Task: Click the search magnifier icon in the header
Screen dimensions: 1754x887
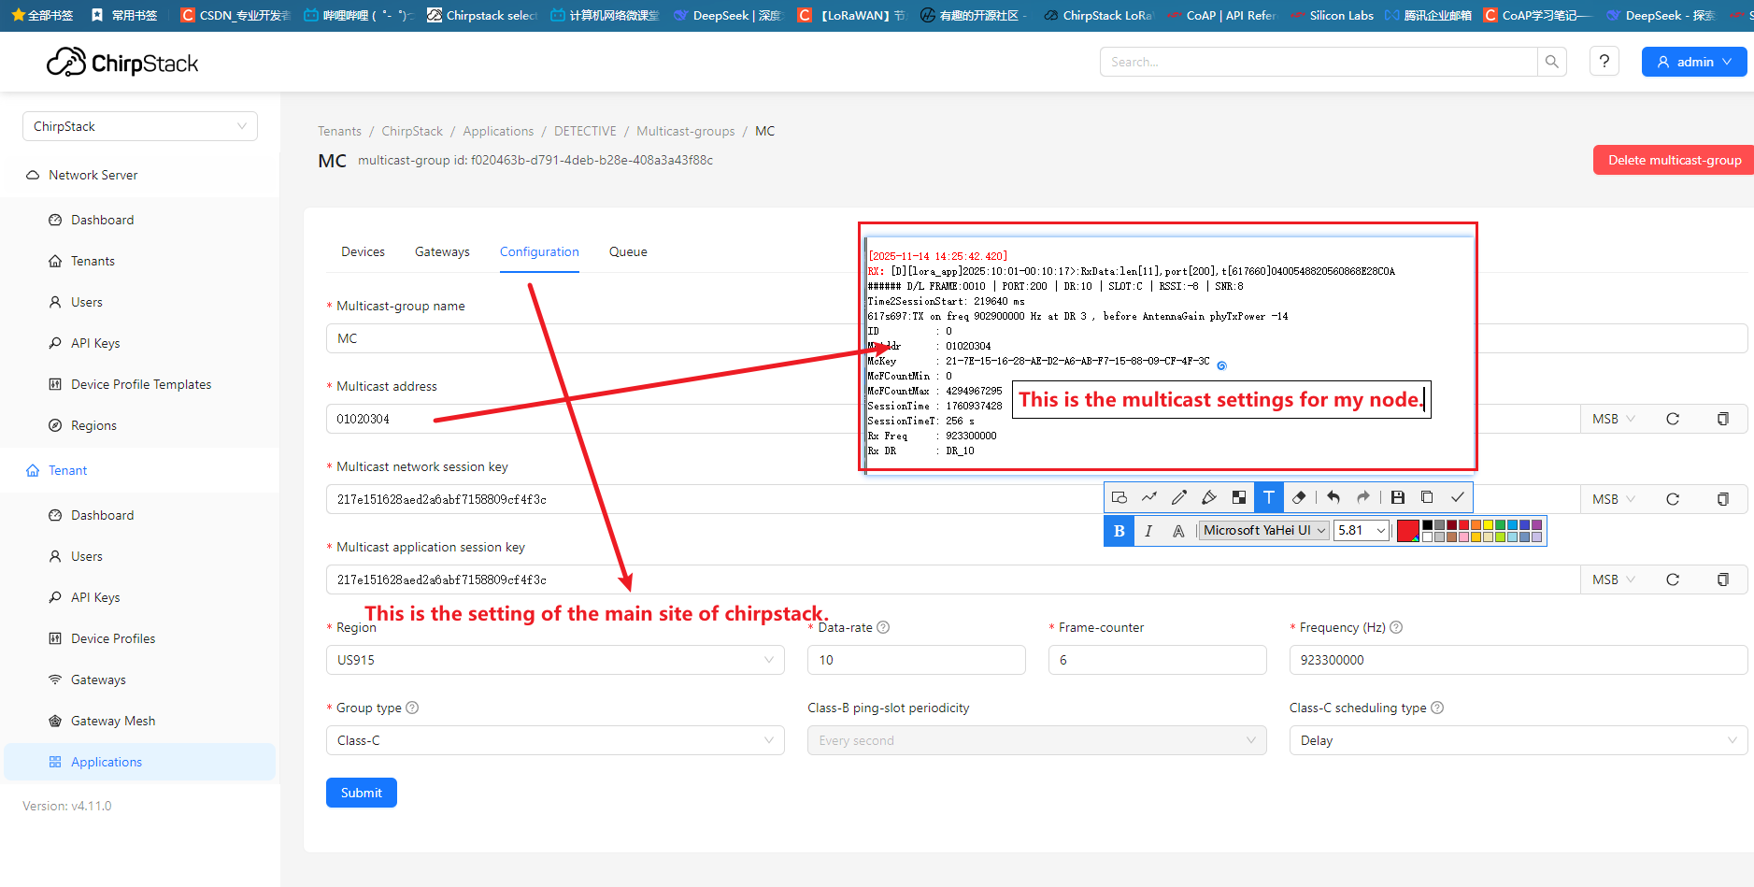Action: tap(1552, 62)
